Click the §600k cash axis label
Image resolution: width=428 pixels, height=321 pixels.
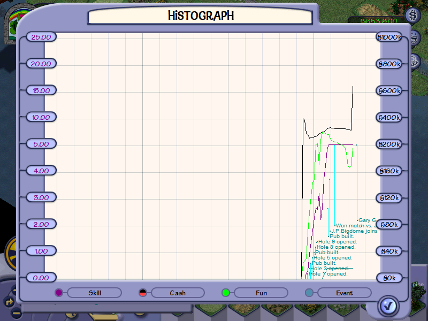(389, 90)
